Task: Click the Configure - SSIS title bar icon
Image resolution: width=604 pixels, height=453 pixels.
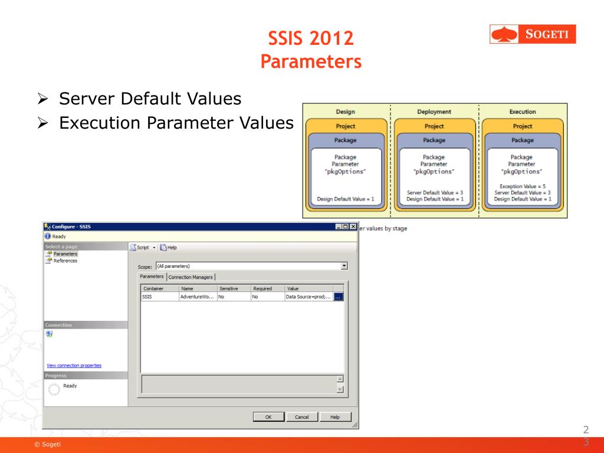Action: 48,226
